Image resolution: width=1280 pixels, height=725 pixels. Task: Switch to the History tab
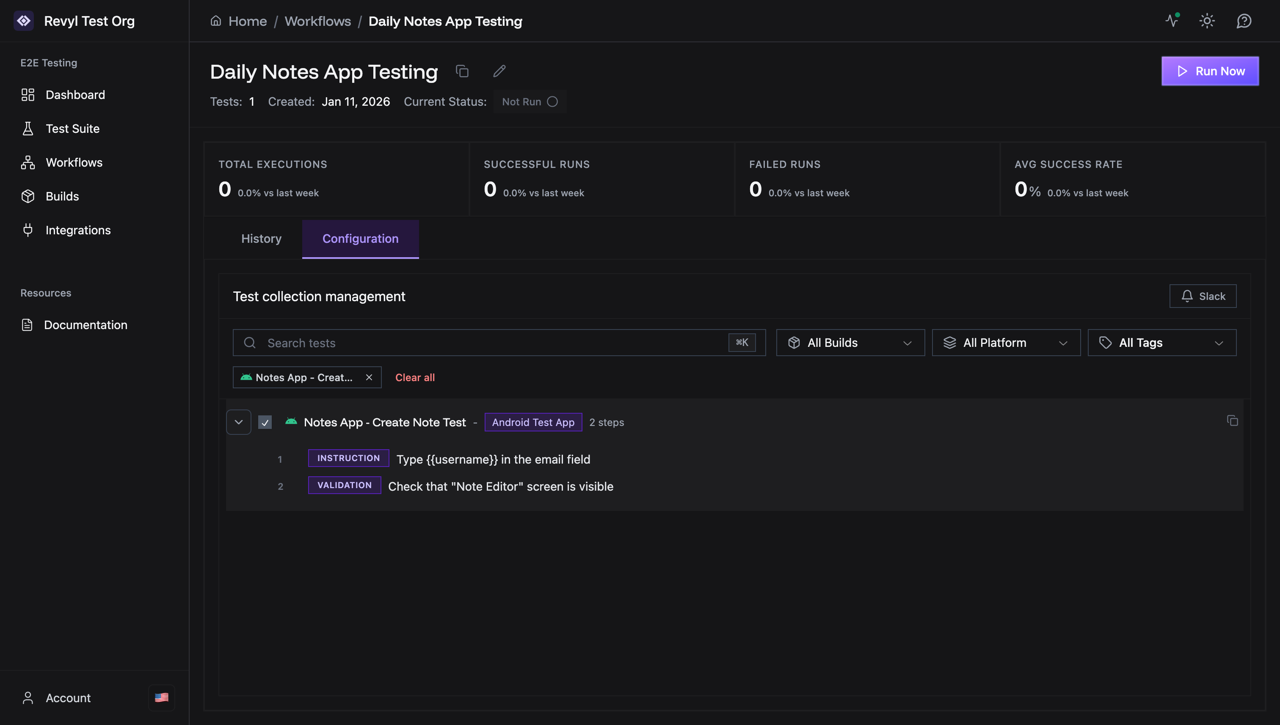(x=261, y=239)
